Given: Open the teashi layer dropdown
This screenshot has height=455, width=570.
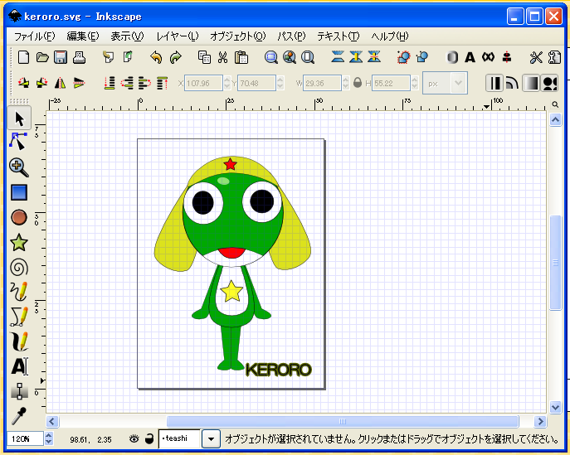Looking at the screenshot, I should (x=211, y=439).
